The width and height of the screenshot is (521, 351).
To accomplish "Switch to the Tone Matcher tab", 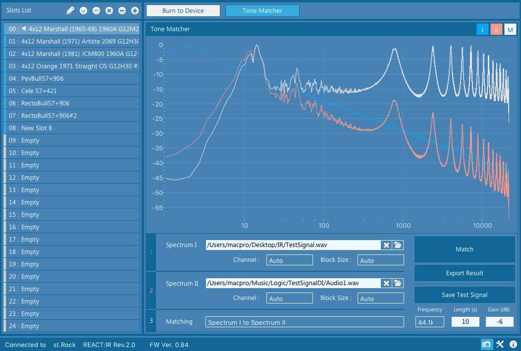I will [262, 10].
